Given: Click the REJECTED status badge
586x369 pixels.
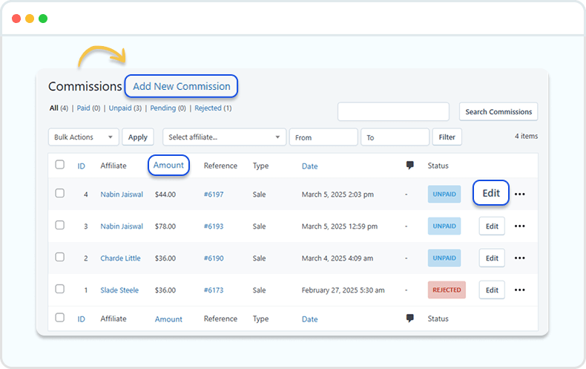Looking at the screenshot, I should pyautogui.click(x=447, y=290).
